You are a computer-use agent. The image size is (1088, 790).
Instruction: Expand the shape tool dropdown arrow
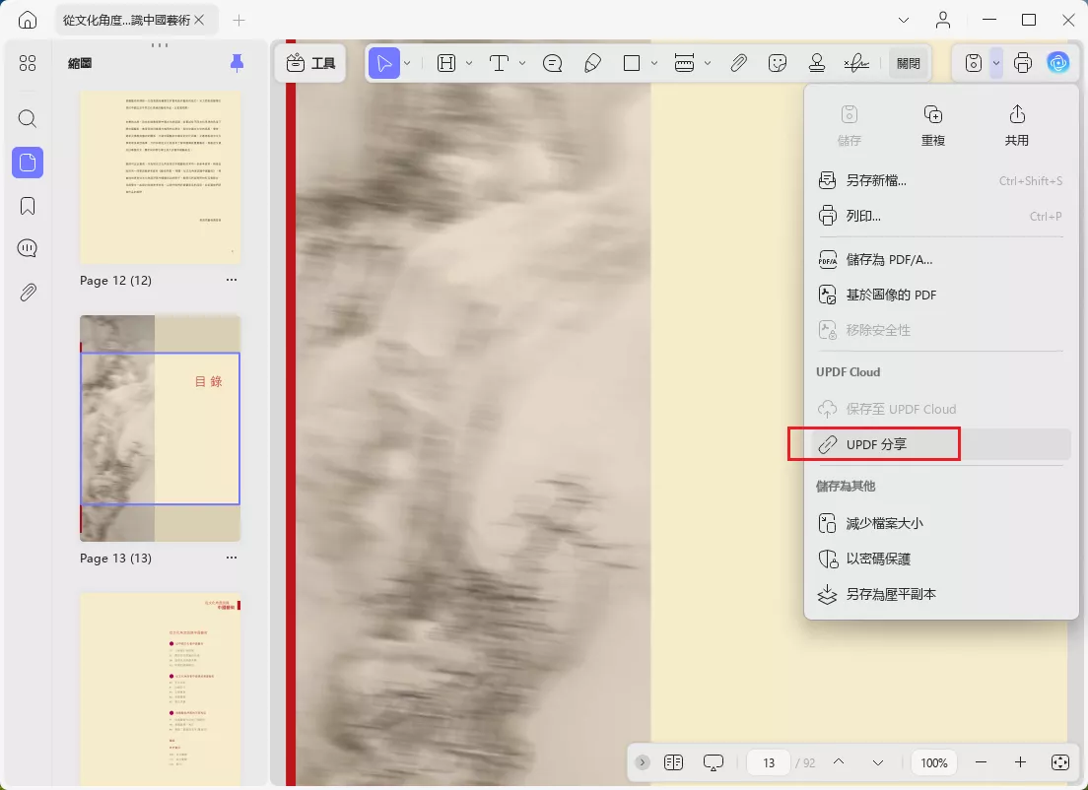(654, 64)
